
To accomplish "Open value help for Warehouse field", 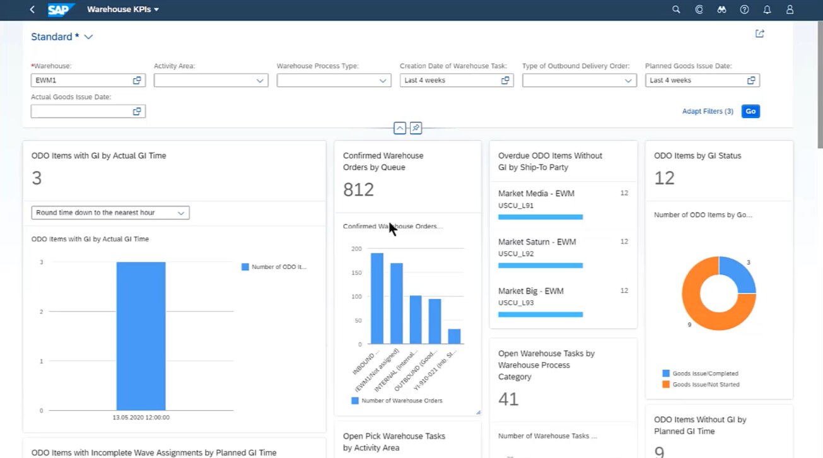I will [137, 81].
